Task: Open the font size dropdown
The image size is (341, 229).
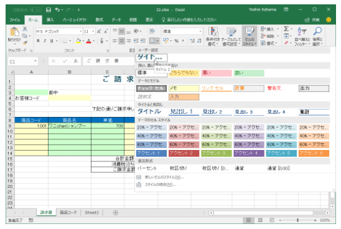Action: [93, 32]
